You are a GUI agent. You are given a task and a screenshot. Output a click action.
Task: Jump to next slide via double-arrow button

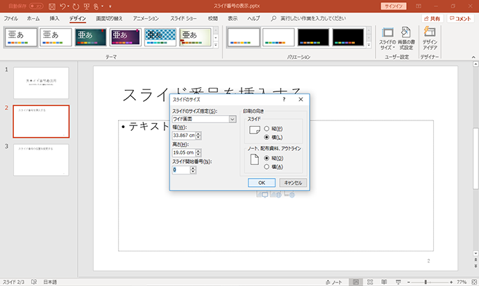pyautogui.click(x=476, y=266)
